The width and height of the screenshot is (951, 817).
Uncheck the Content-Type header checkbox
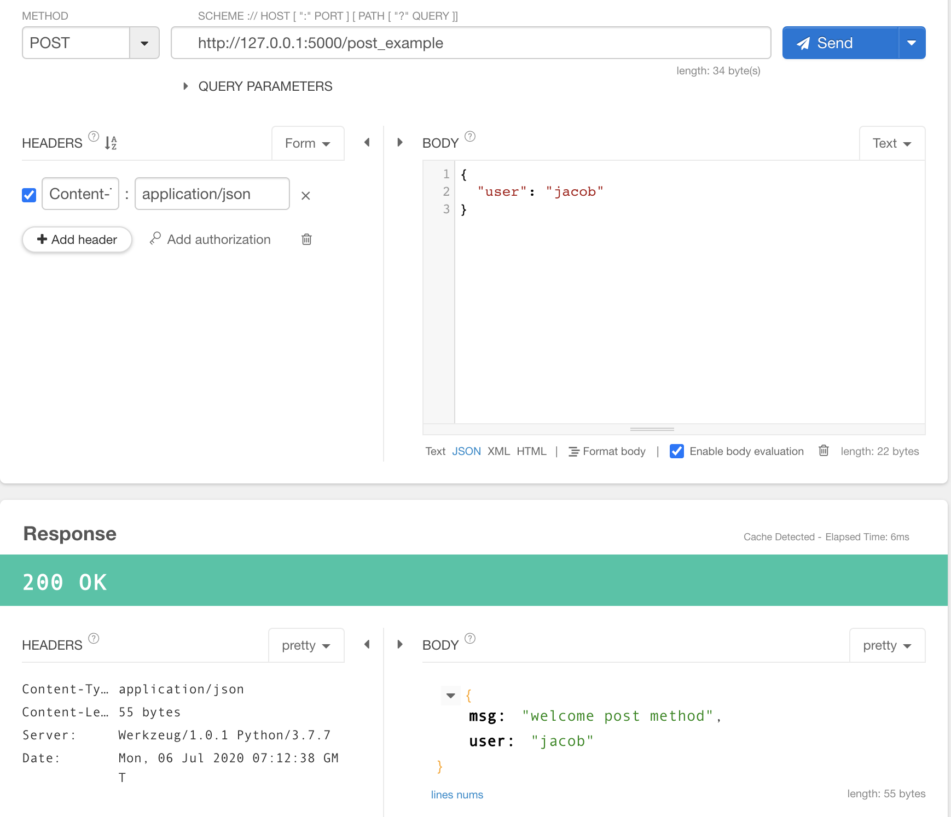click(29, 195)
